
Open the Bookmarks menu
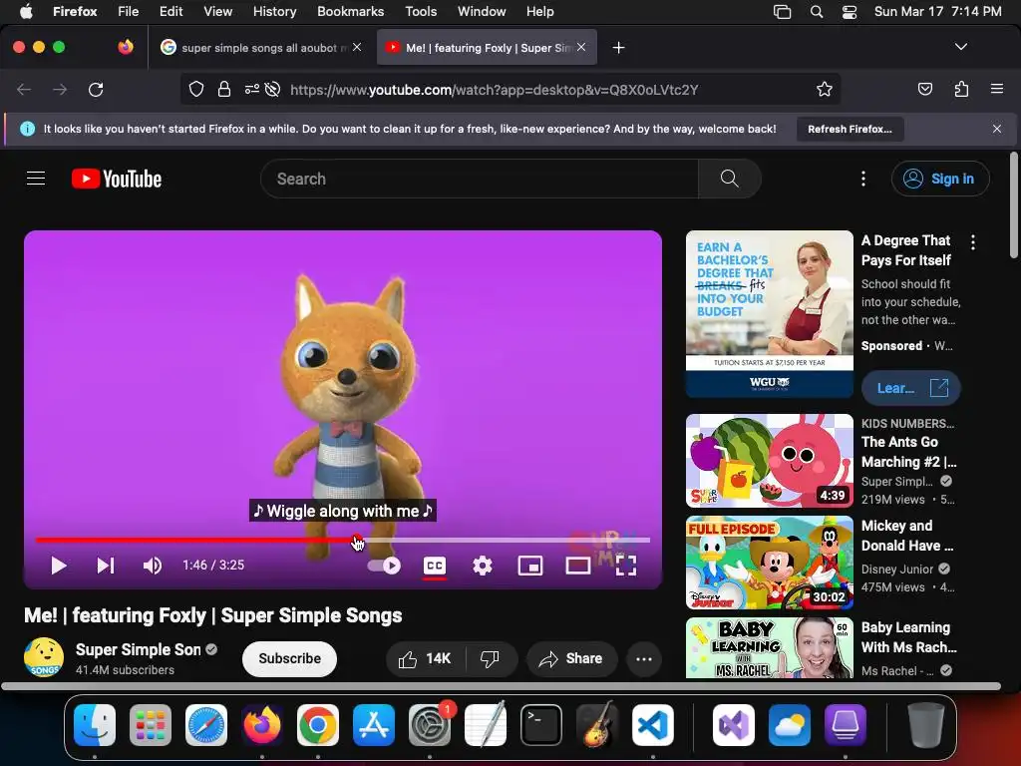pyautogui.click(x=350, y=11)
